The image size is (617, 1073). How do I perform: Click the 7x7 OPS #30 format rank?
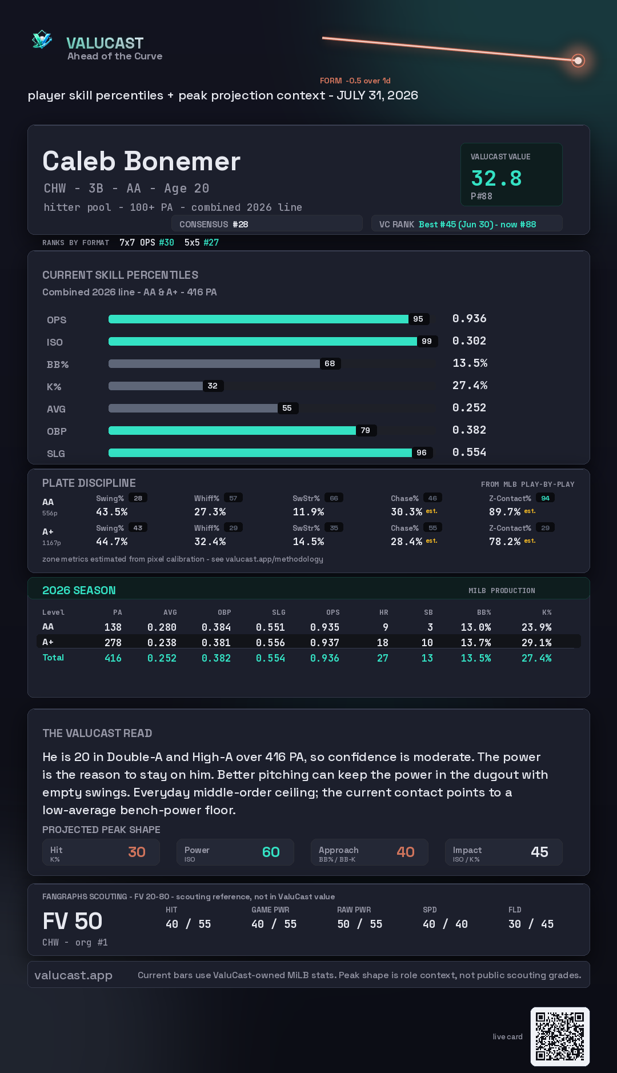(x=147, y=242)
